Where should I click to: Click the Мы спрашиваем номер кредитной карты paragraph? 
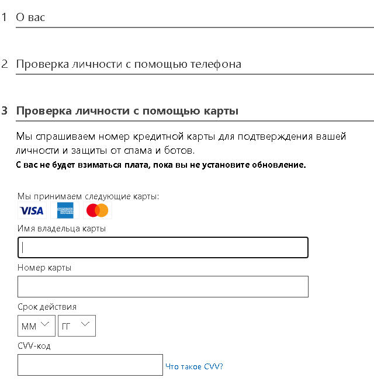point(181,144)
